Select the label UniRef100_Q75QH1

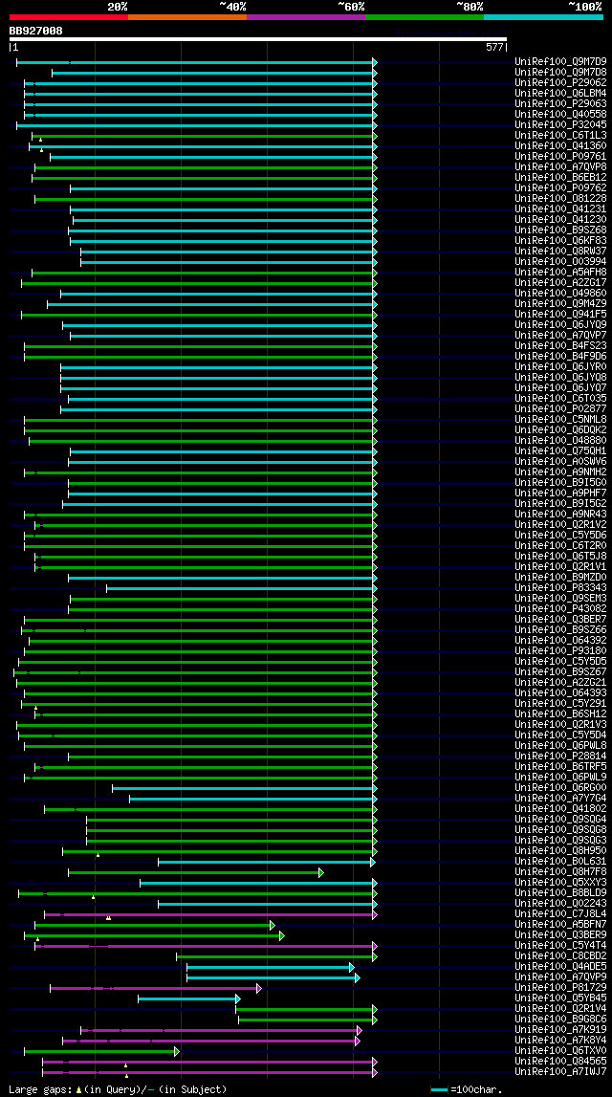tap(560, 450)
